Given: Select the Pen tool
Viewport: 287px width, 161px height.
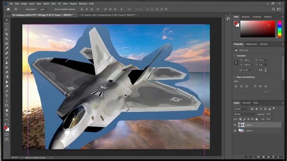Looking at the screenshot, I should (7, 91).
